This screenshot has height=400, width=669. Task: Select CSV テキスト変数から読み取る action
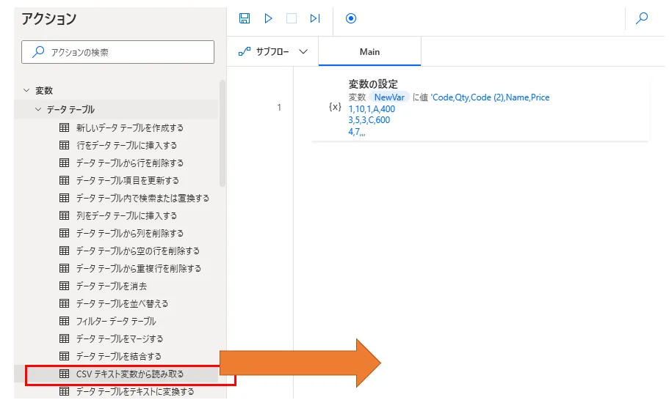coord(130,374)
